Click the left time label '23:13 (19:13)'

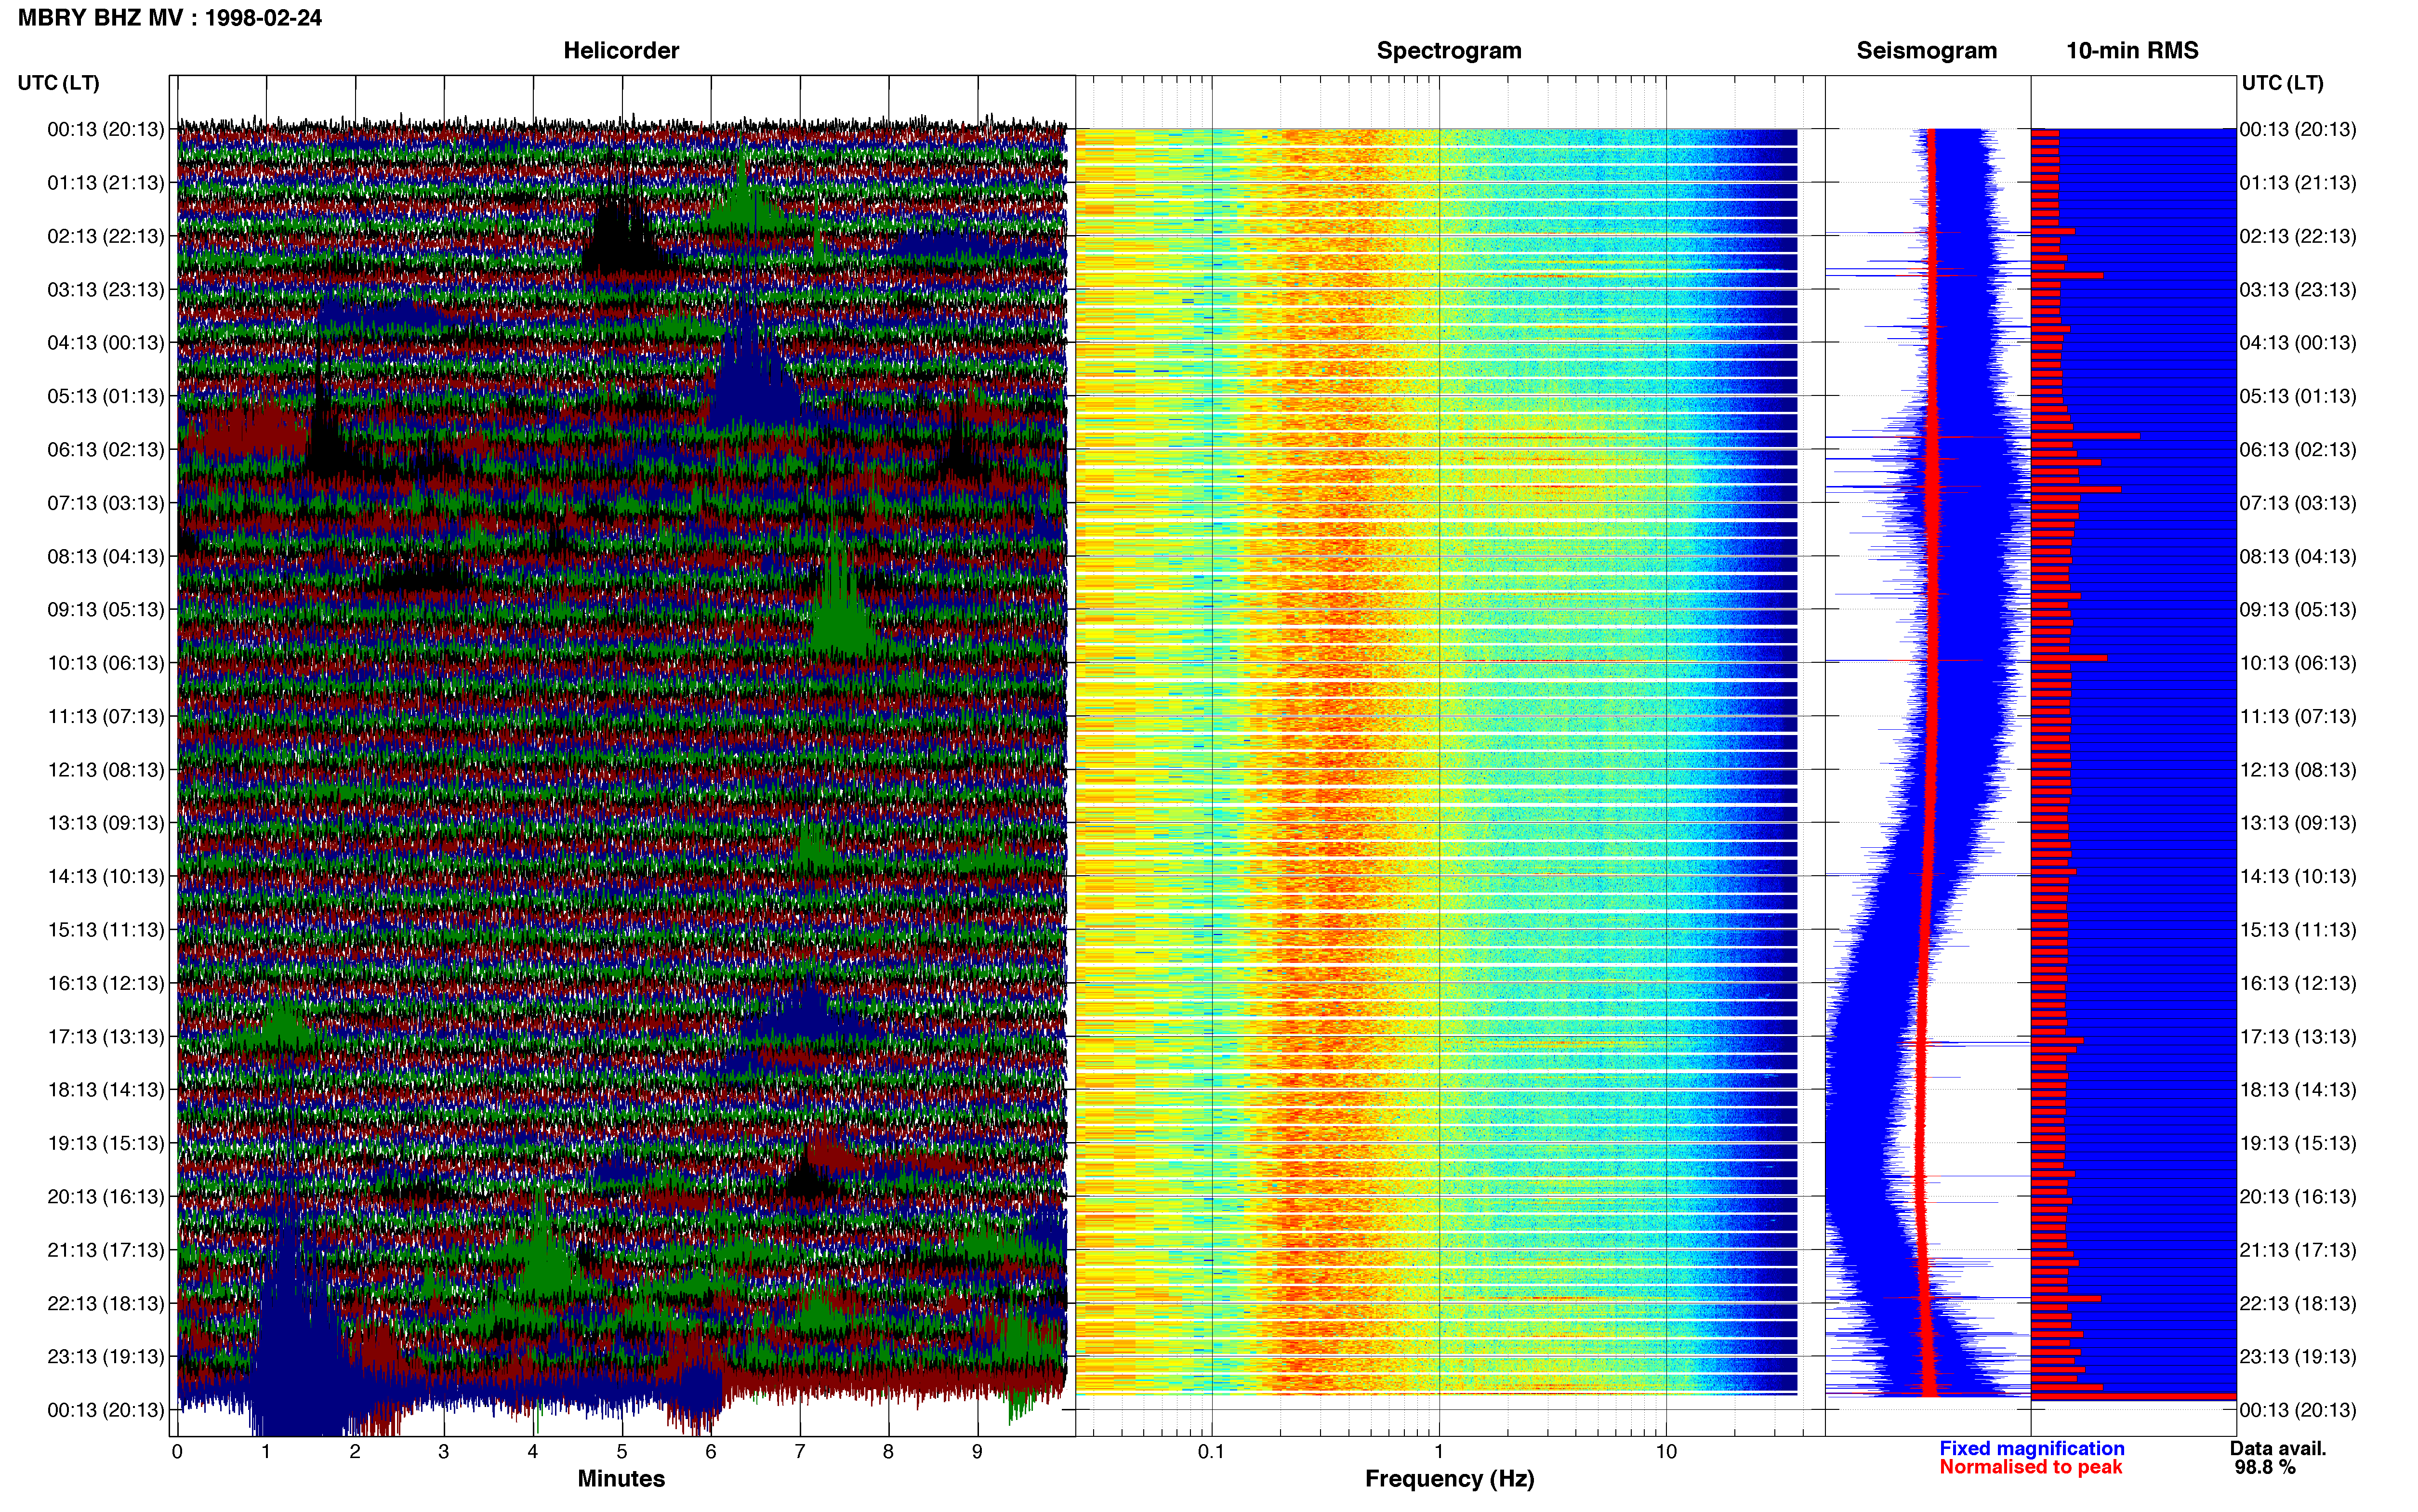(x=106, y=1357)
